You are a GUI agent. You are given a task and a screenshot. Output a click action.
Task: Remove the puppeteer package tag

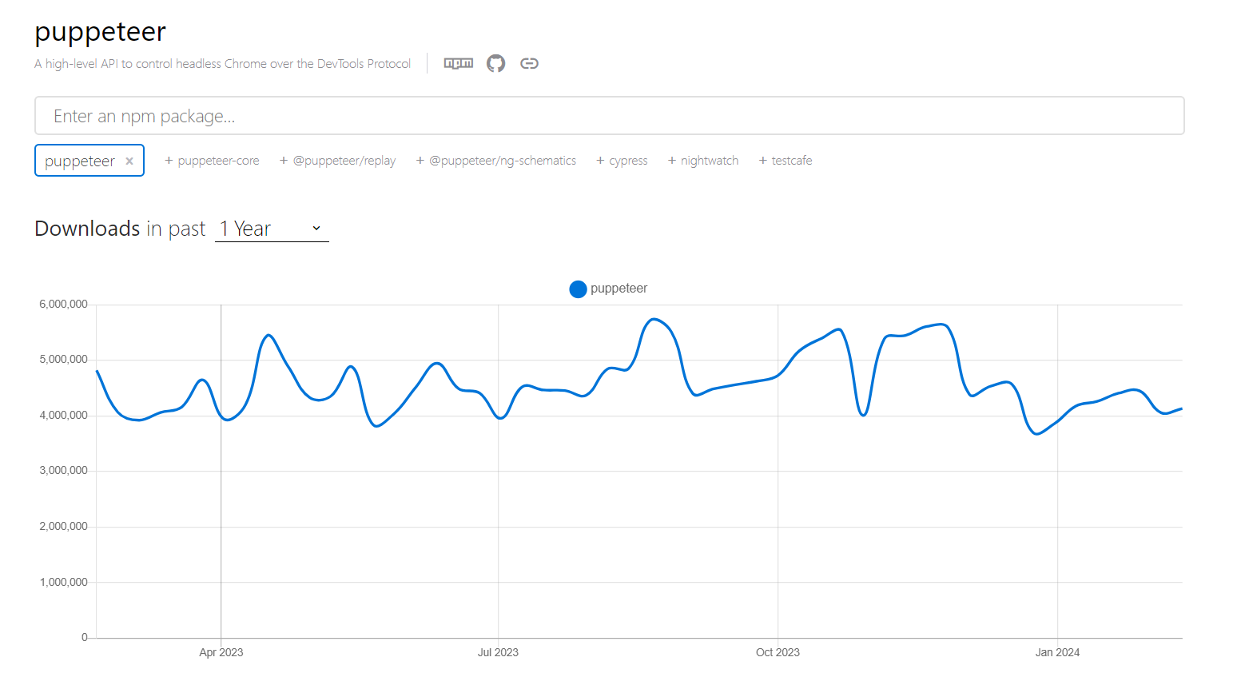[x=129, y=161]
